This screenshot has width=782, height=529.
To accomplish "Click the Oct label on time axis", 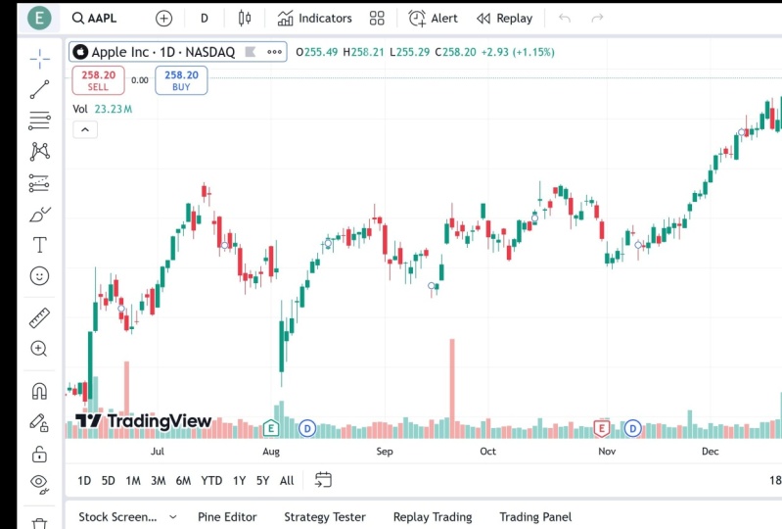I will [x=487, y=452].
